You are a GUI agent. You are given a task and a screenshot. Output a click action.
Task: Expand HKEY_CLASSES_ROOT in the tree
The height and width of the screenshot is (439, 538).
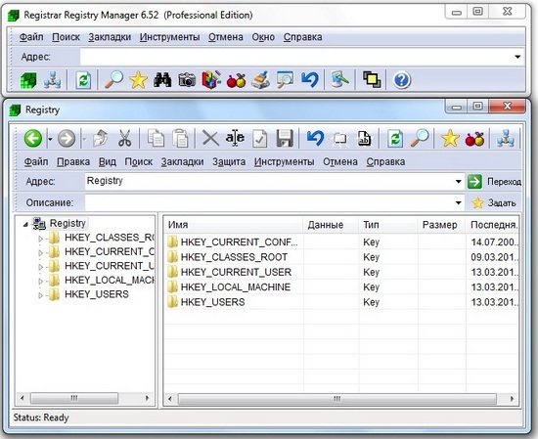tap(40, 239)
